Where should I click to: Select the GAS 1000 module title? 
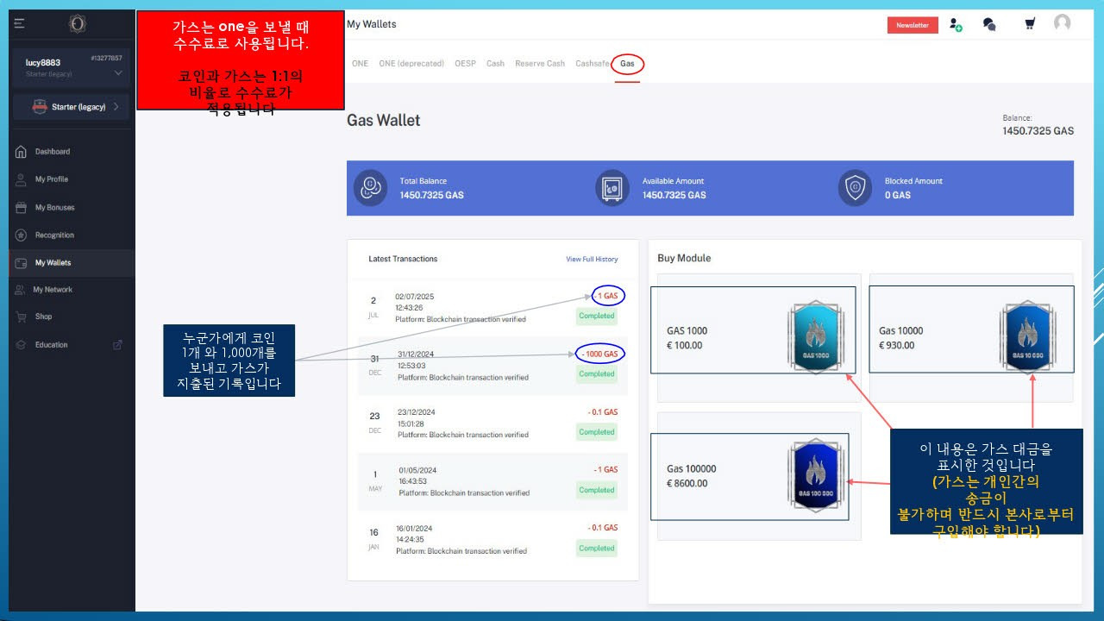click(x=687, y=331)
